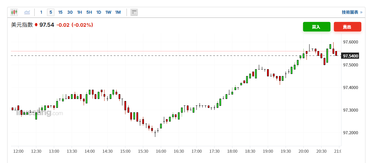
Task: Open the 技術圖表 link
Action: [x=352, y=12]
